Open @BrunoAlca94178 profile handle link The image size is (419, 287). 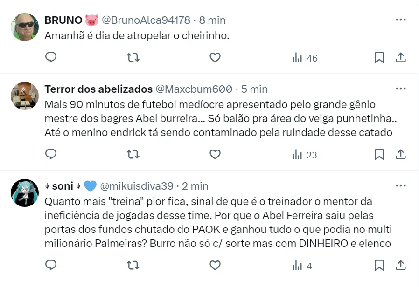[146, 20]
